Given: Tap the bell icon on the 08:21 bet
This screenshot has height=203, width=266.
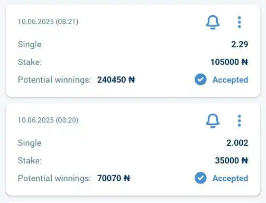Looking at the screenshot, I should coord(213,22).
